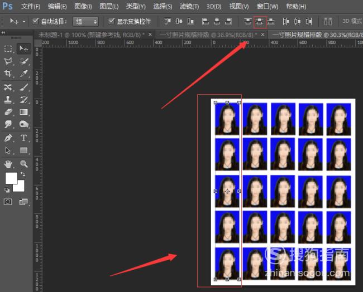Click Distribute Bottom Edges icon
The height and width of the screenshot is (292, 363).
271,22
